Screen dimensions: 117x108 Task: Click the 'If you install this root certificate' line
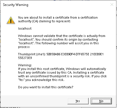pos(62,69)
